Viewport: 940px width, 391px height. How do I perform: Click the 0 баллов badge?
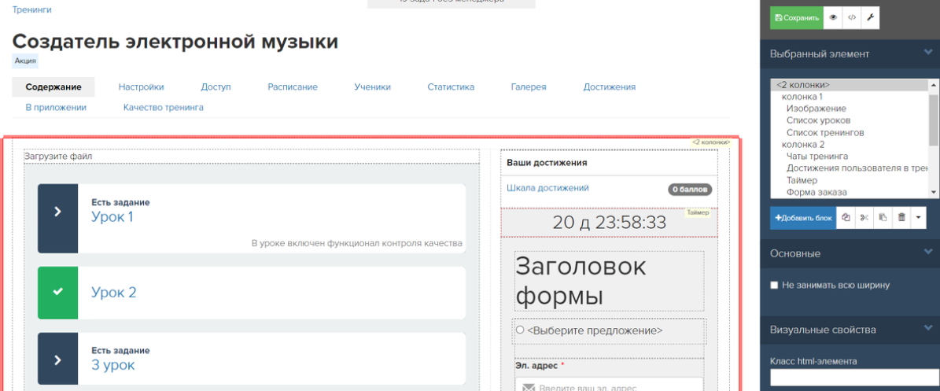690,190
